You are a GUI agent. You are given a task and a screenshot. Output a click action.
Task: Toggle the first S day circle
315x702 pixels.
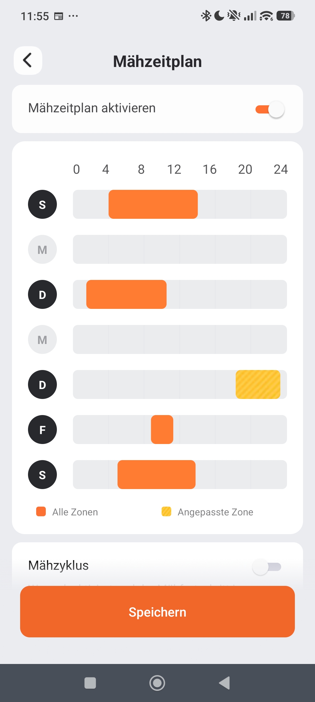pos(42,204)
